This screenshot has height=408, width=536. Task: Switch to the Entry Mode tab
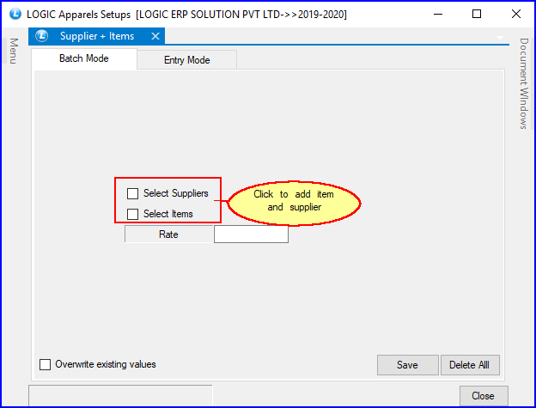[x=186, y=60]
